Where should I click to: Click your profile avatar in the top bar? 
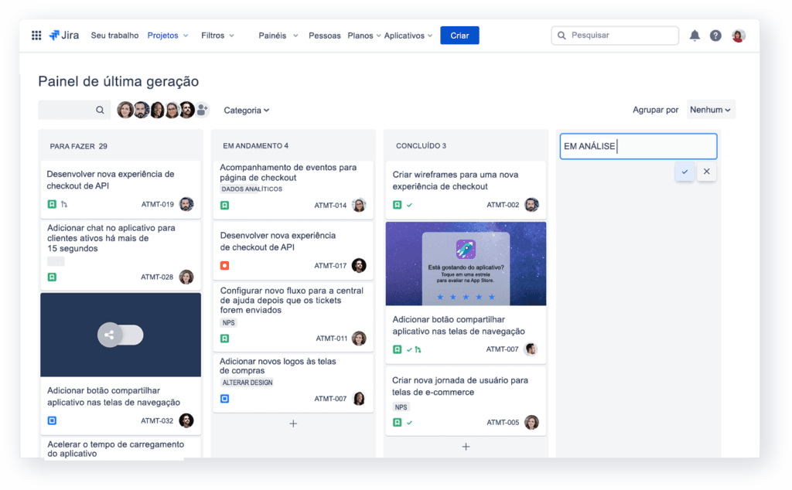[x=737, y=35]
